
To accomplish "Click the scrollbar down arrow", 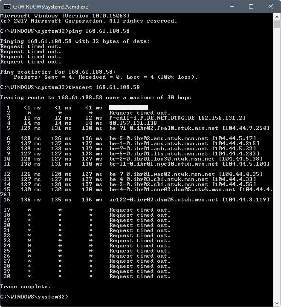I will [x=277, y=303].
